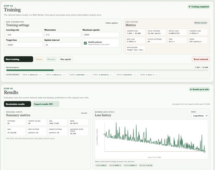This screenshot has height=170, width=215.
Task: Click the E38500 latest report chip
Action: click(x=79, y=75)
